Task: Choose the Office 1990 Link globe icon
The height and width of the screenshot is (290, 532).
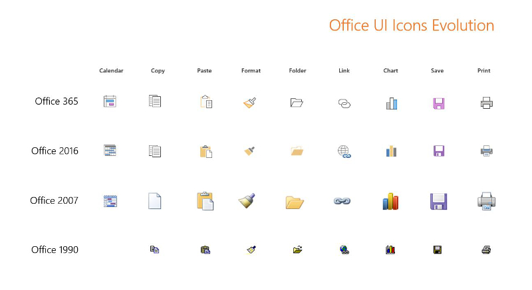Action: (344, 250)
